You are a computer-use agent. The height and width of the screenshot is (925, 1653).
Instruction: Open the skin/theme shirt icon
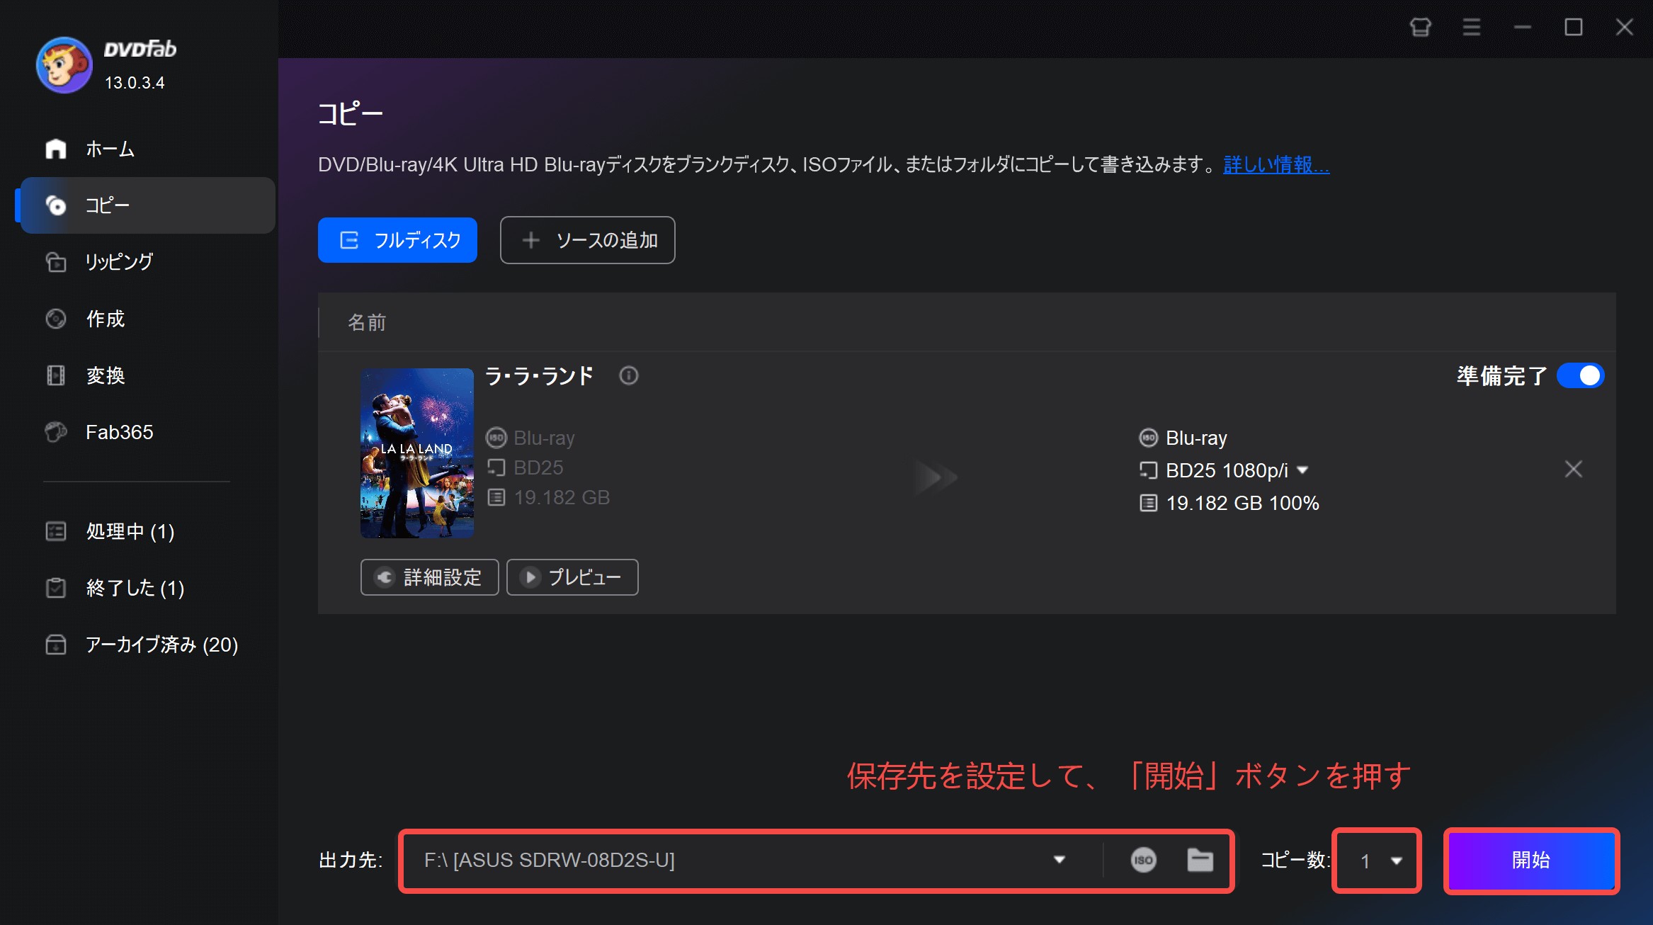point(1420,27)
